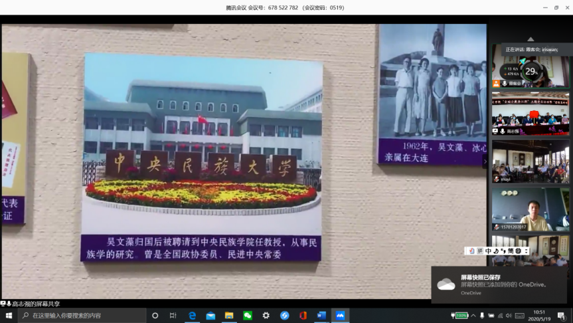Launch Microsoft Edge from taskbar

193,316
